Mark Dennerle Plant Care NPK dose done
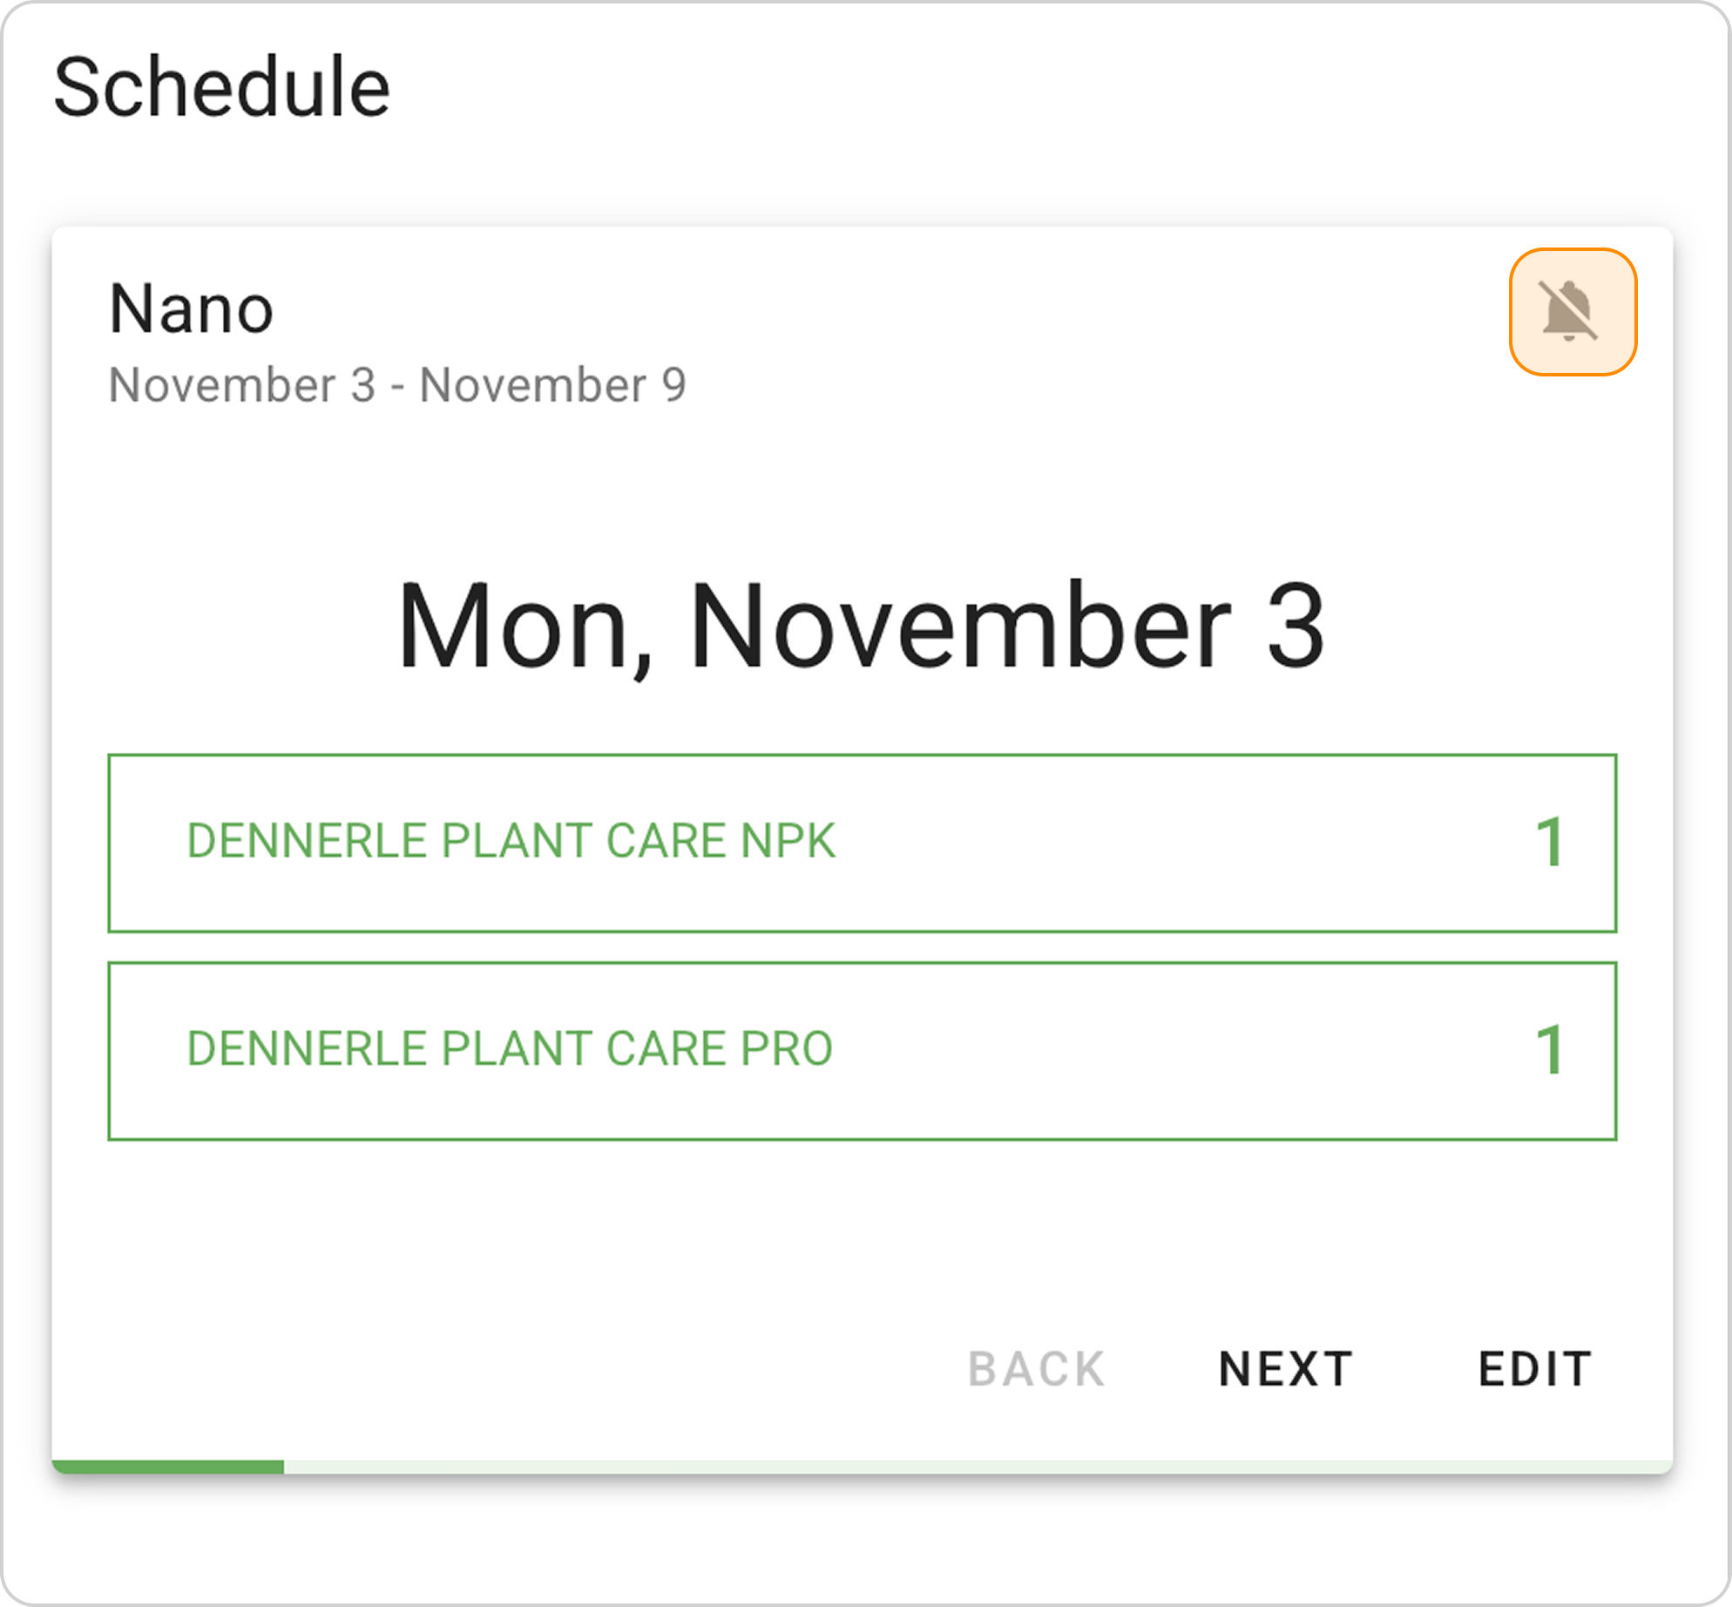 pyautogui.click(x=861, y=843)
